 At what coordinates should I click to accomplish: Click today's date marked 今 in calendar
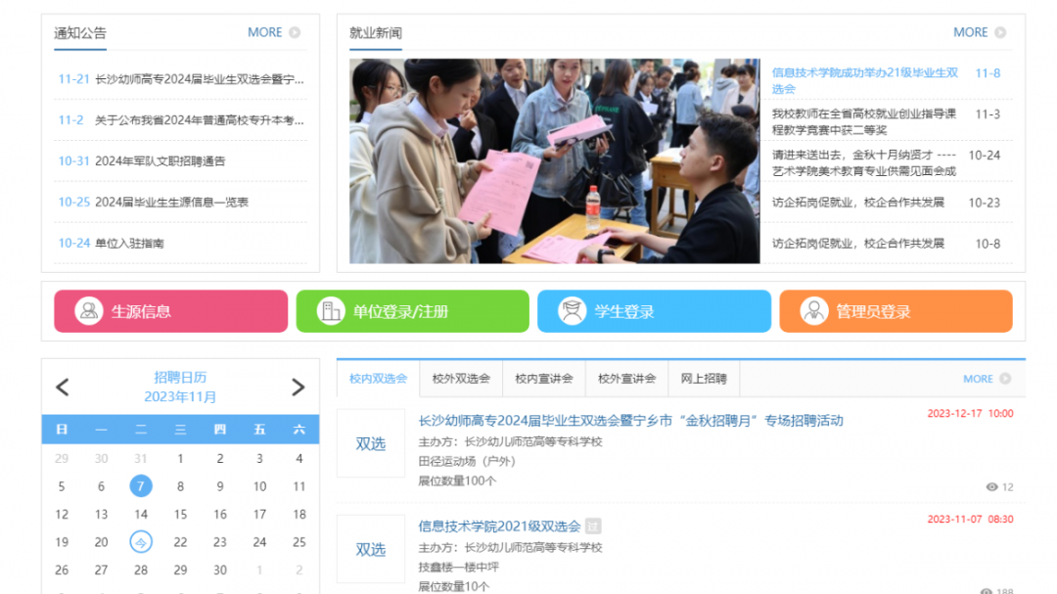141,542
